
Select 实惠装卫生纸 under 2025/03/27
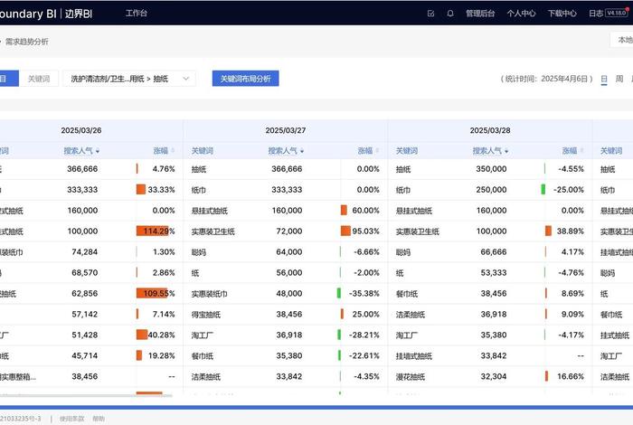tap(213, 231)
